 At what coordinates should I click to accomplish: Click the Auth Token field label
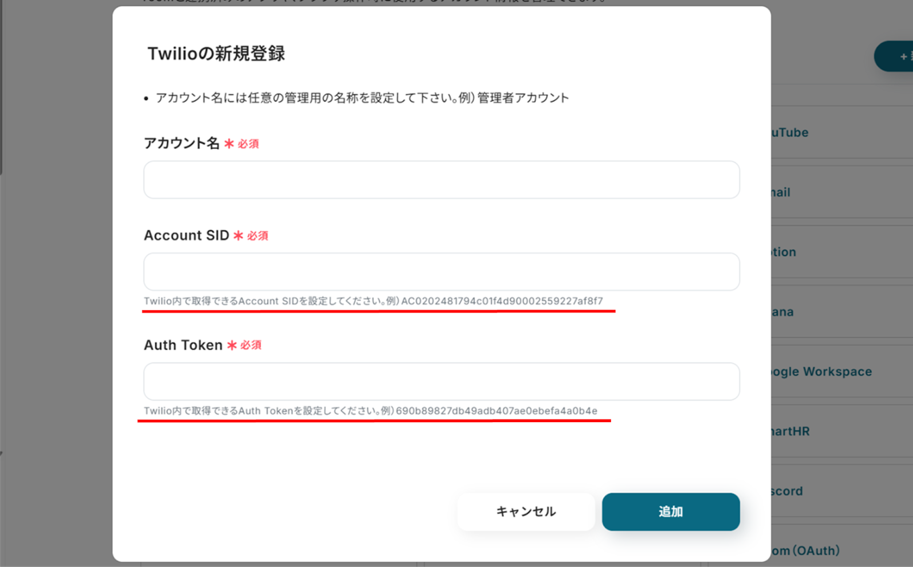pos(183,345)
